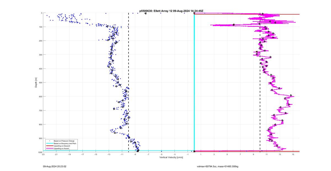Click y-axis tick label '800'
The width and height of the screenshot is (331, 171).
tap(40, 124)
